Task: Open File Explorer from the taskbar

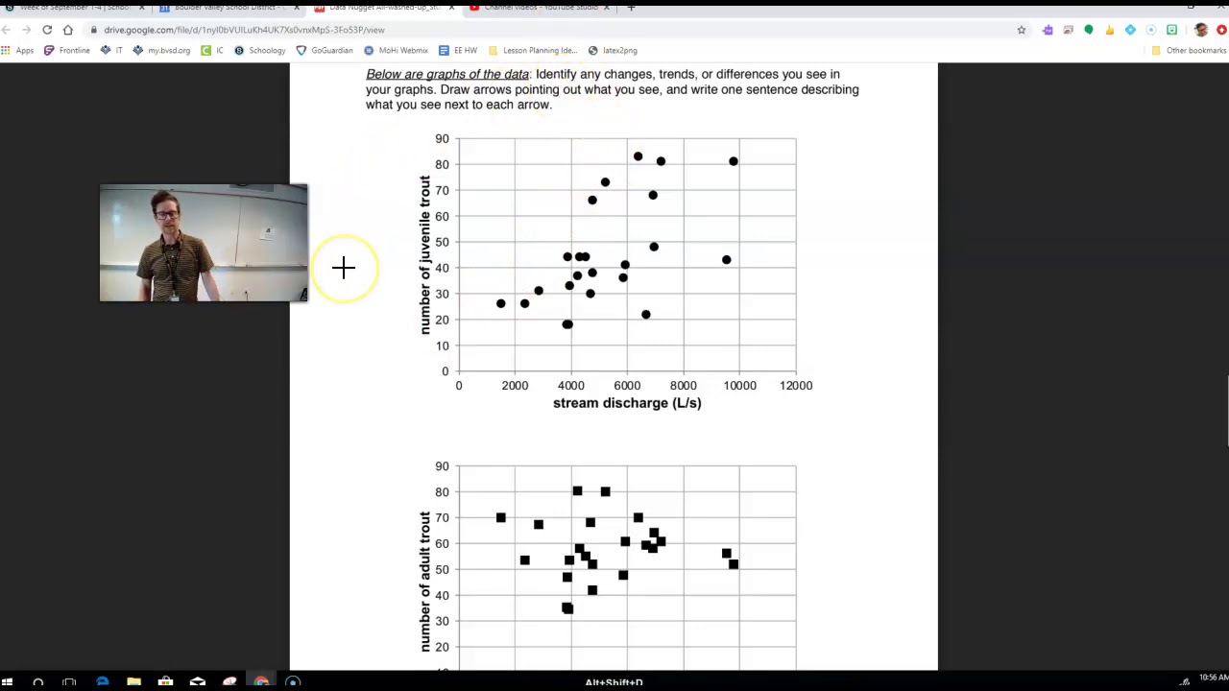Action: point(133,682)
